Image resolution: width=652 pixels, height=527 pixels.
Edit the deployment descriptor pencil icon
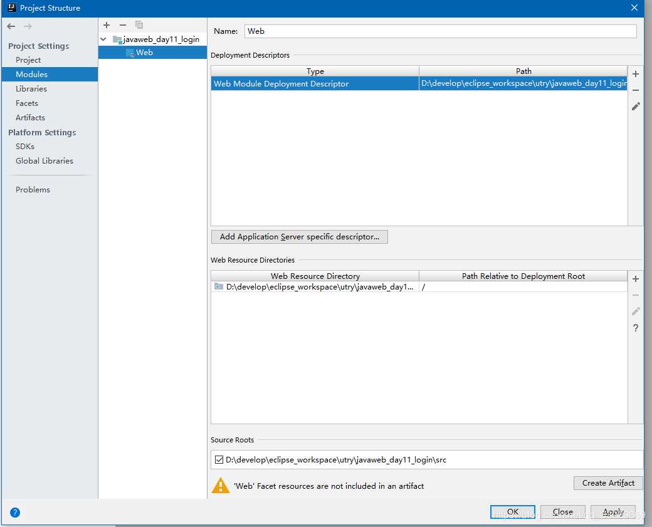coord(635,107)
